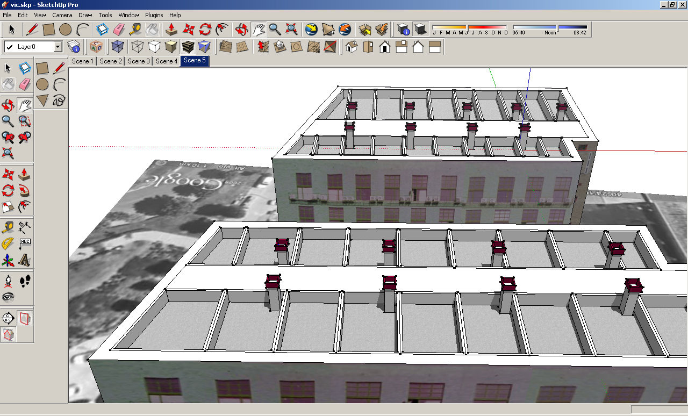Open the Shadow Settings dialog

tap(404, 30)
